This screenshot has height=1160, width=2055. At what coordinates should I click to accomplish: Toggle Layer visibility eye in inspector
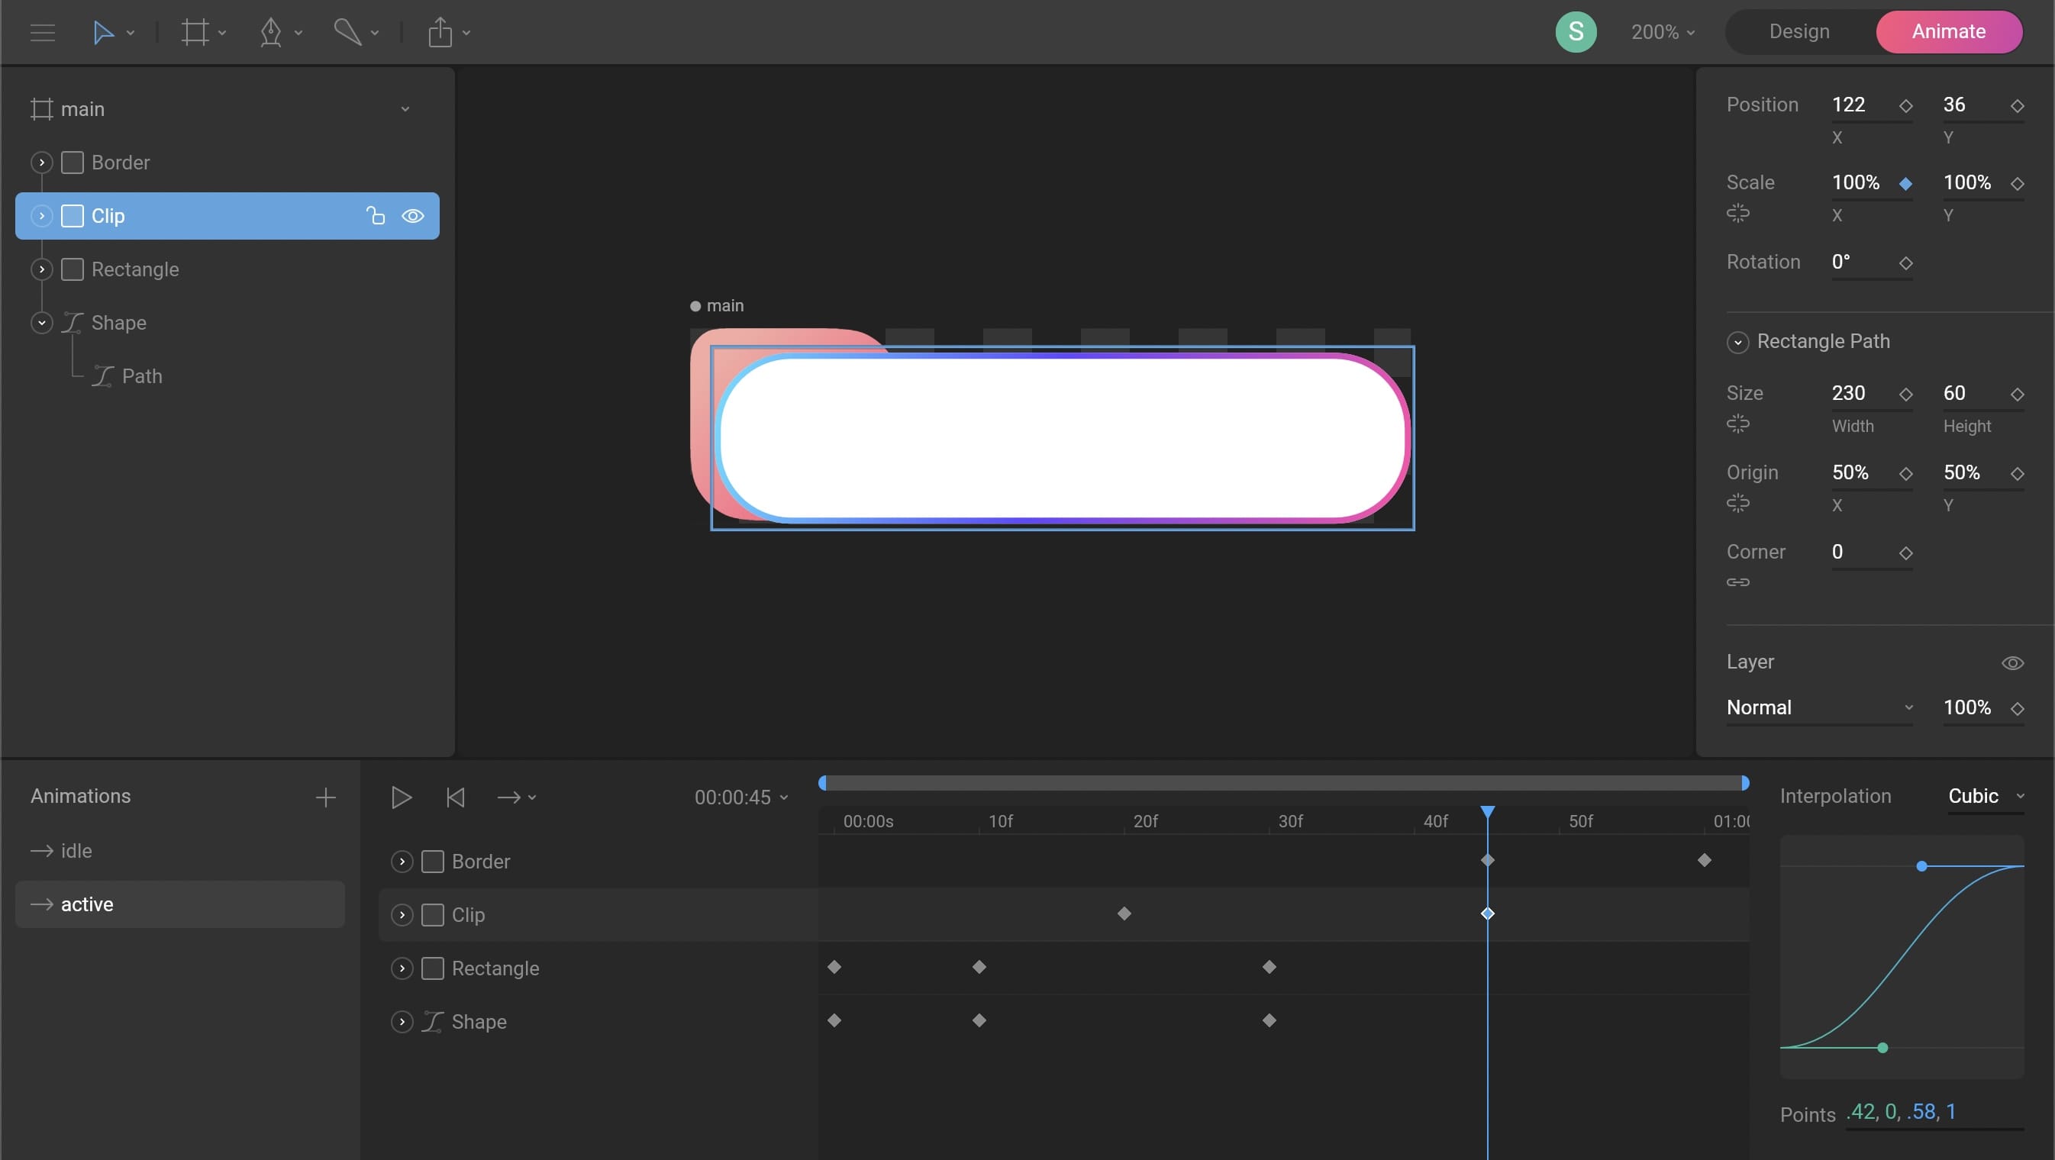(2012, 663)
